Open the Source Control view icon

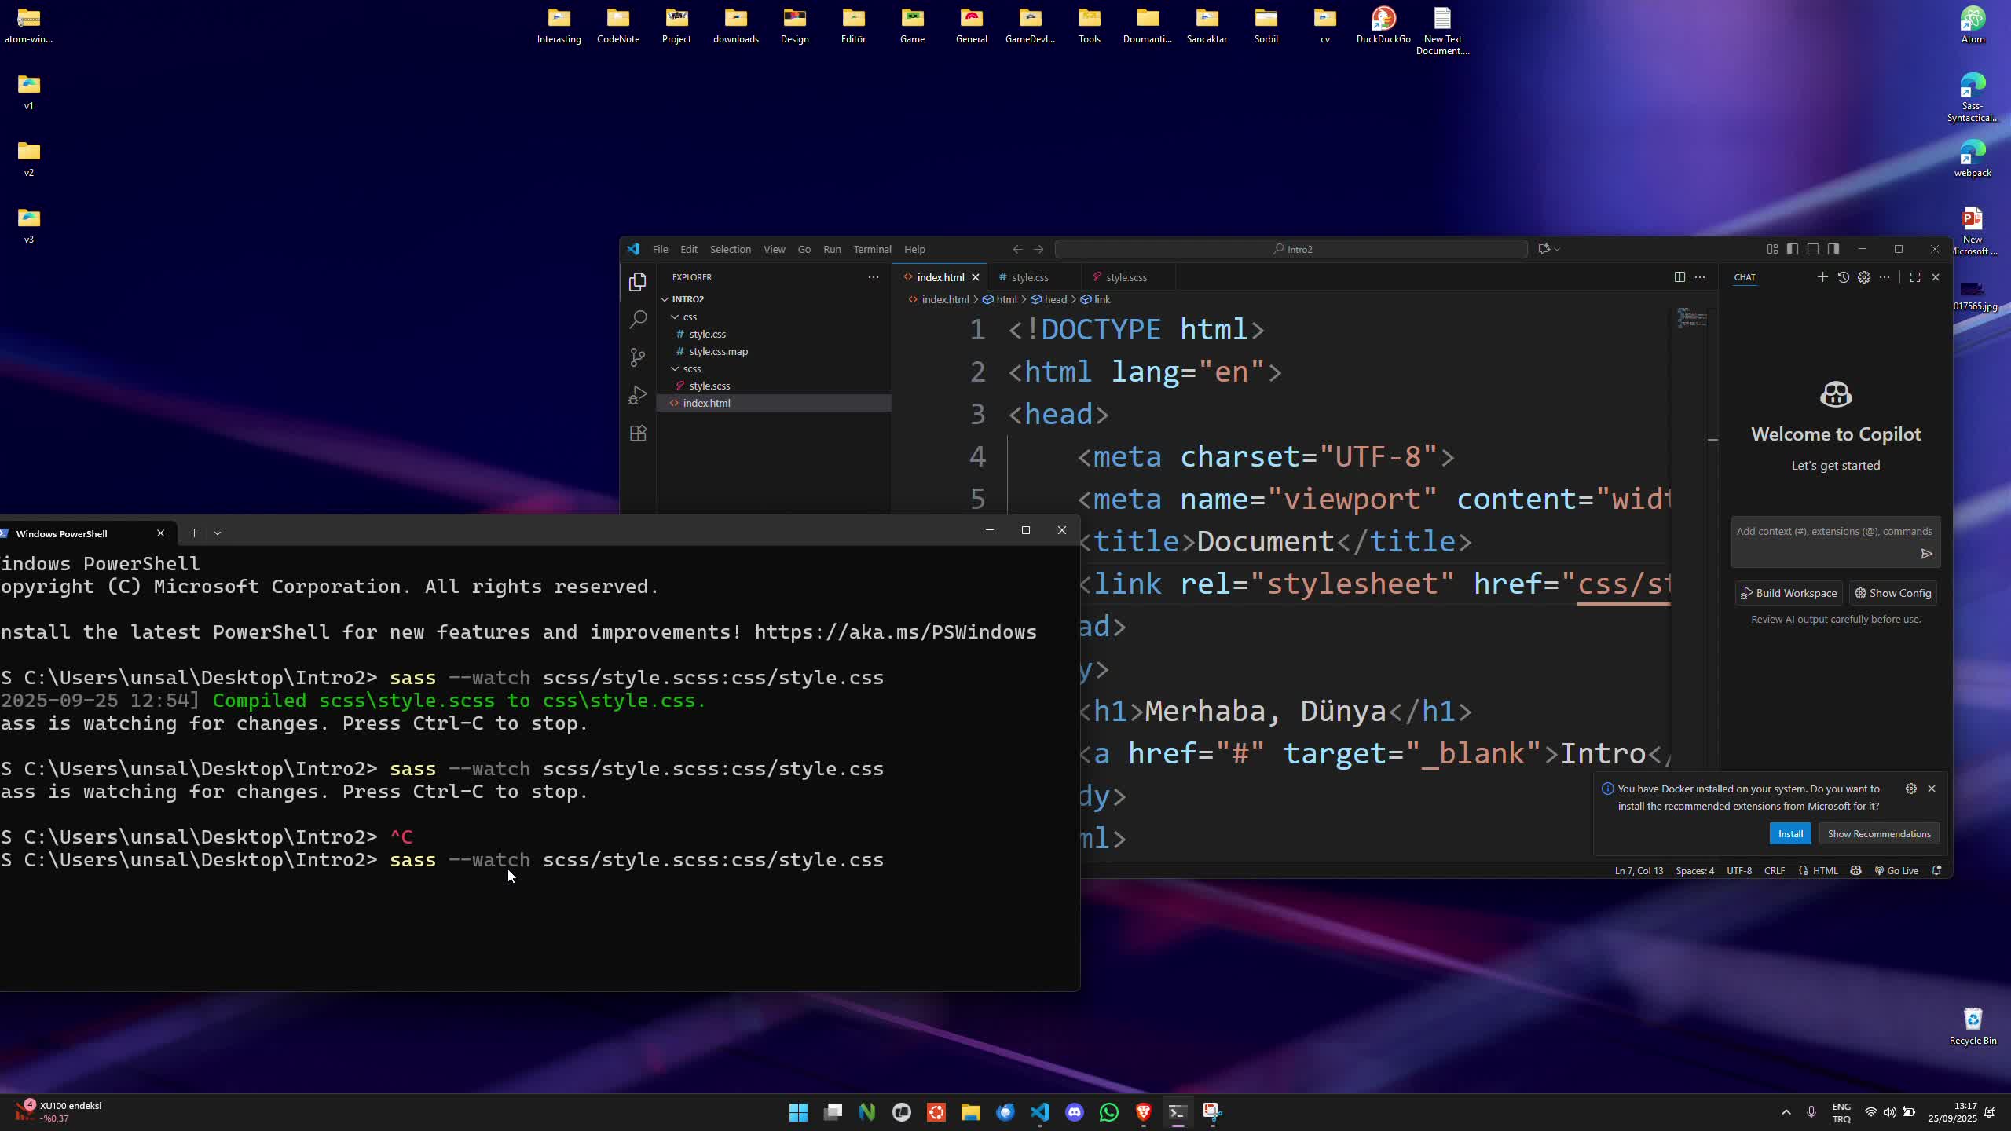pos(638,357)
